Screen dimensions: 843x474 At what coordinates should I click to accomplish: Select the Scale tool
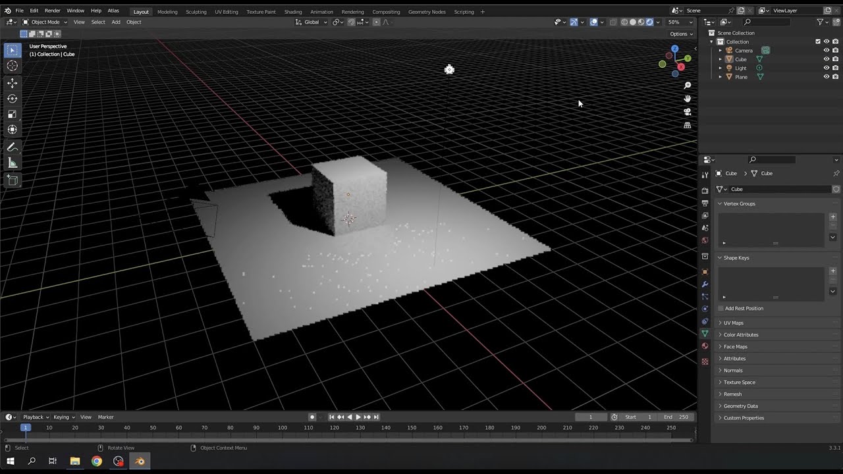pos(13,114)
